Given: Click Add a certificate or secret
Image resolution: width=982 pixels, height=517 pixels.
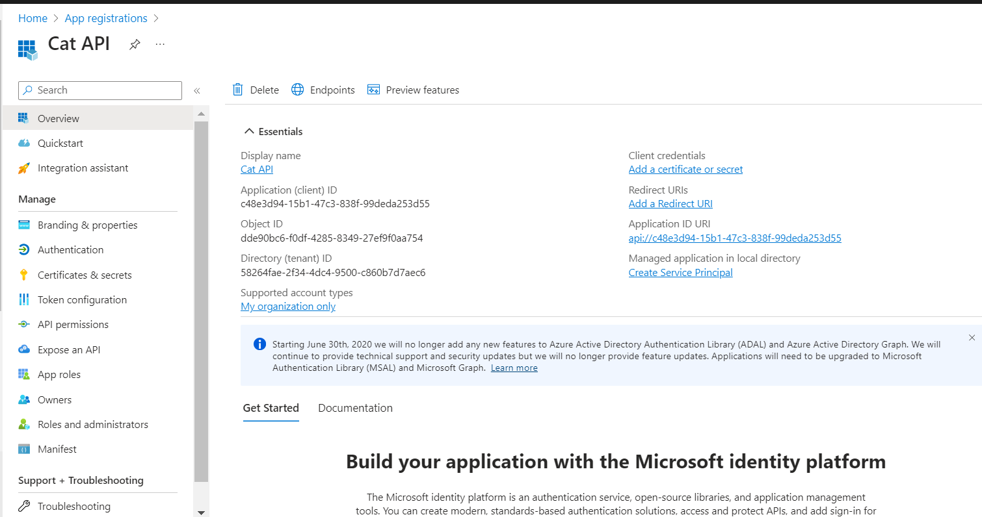Looking at the screenshot, I should click(x=685, y=170).
